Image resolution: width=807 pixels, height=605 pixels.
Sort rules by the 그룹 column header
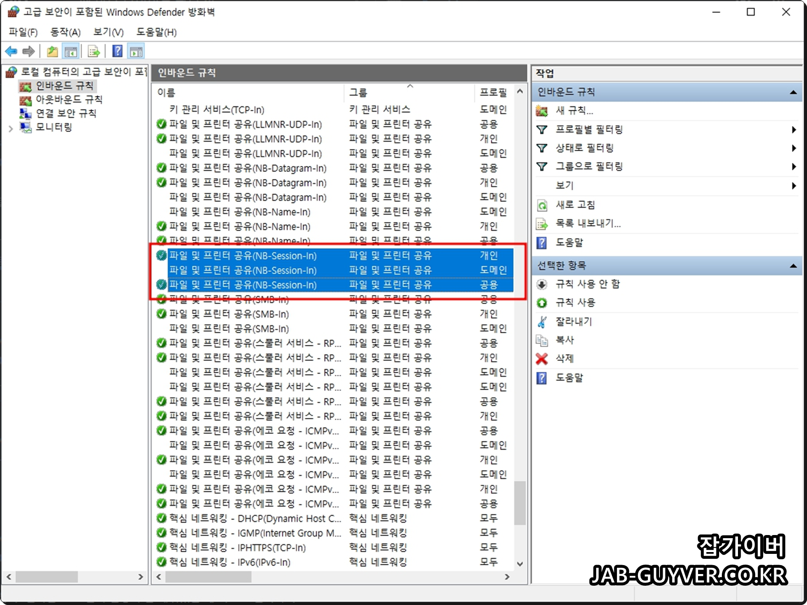tap(409, 92)
